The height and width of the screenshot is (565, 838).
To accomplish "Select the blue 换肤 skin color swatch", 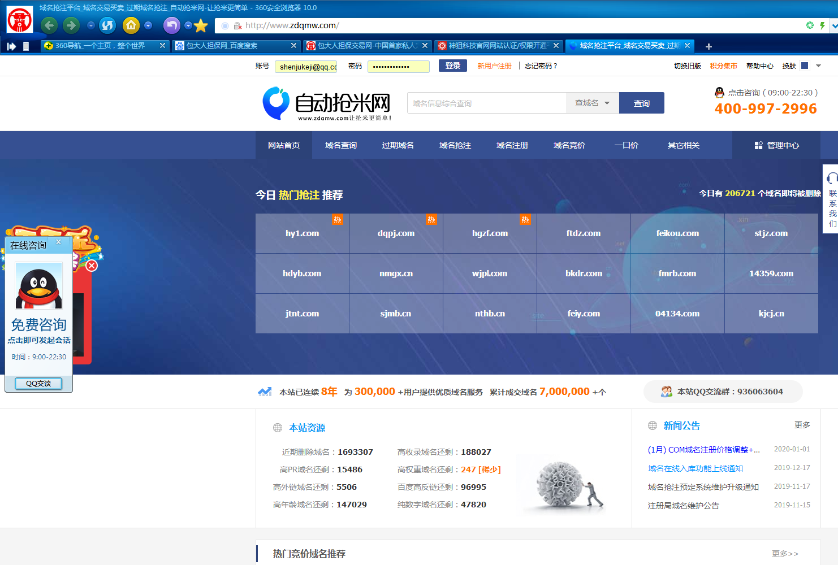I will pyautogui.click(x=805, y=66).
